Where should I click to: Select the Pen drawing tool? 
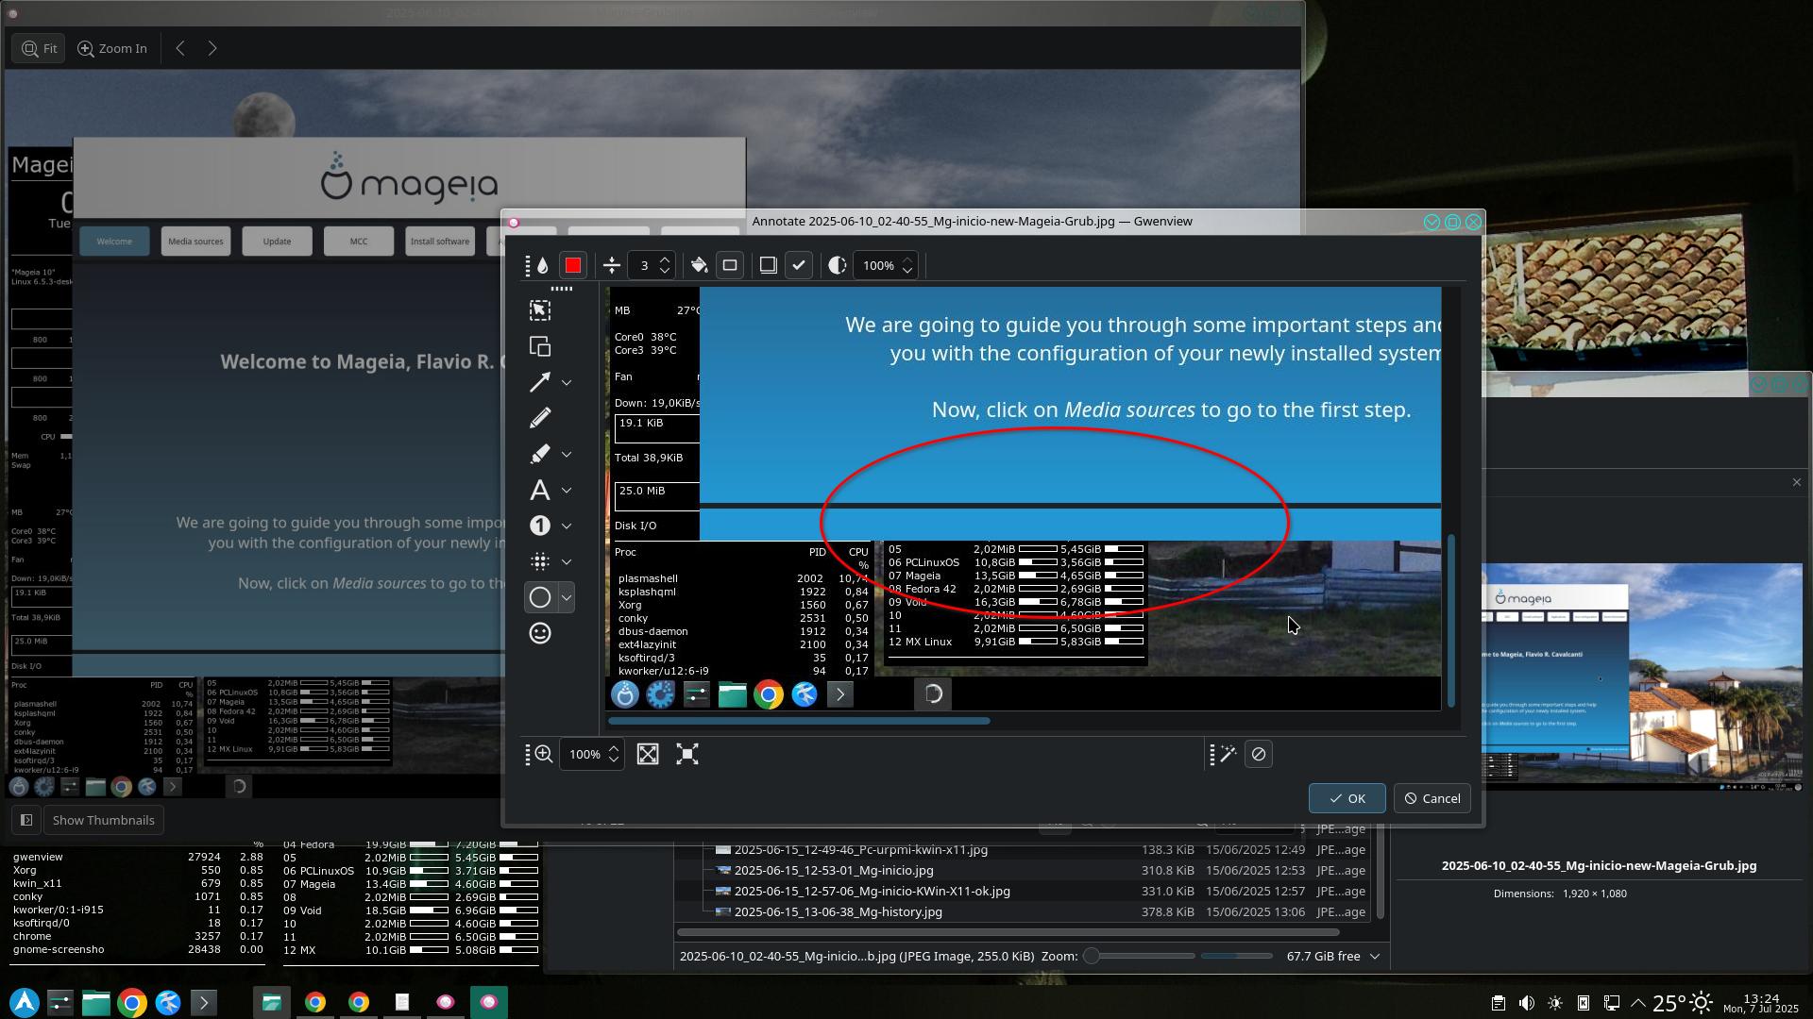(x=540, y=418)
